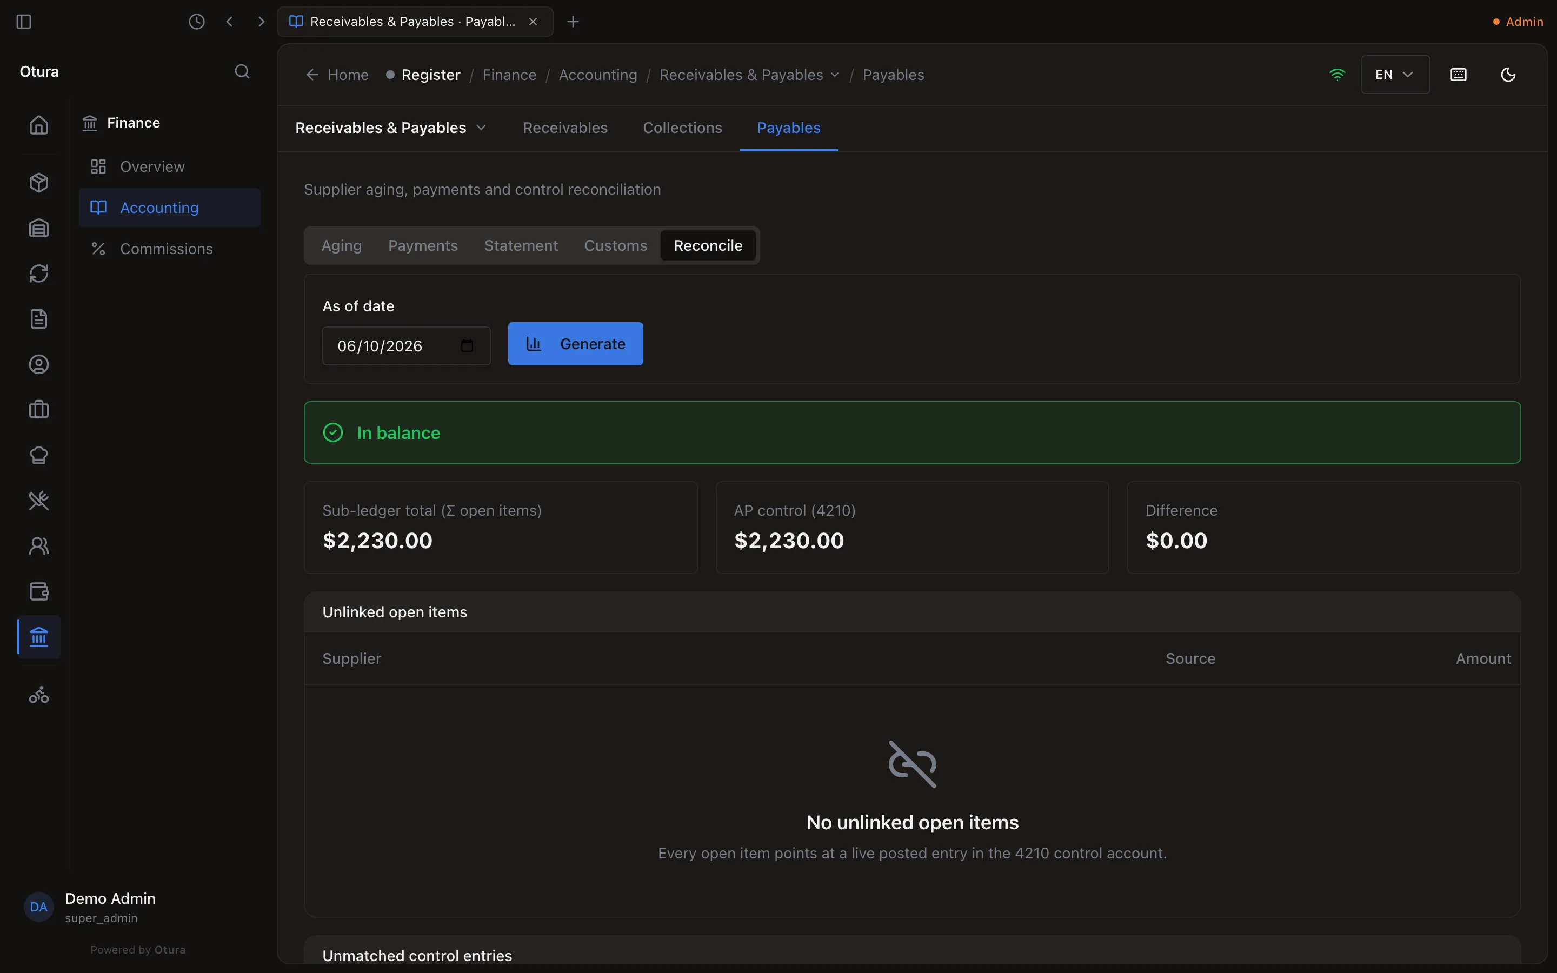Open the chef hat module icon

coord(38,456)
